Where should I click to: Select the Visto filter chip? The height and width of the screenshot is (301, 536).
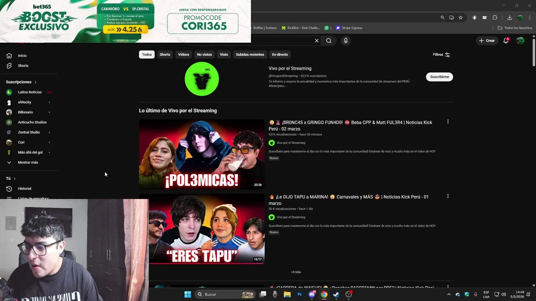click(224, 54)
